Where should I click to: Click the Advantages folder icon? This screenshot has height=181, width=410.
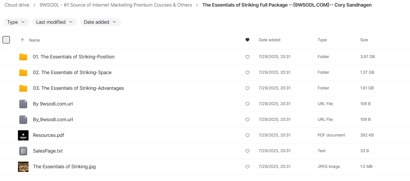(x=23, y=88)
